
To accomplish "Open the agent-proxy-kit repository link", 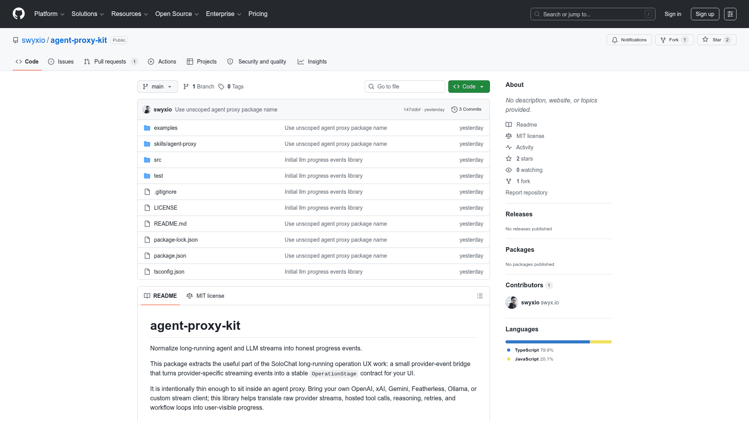I will pos(79,40).
